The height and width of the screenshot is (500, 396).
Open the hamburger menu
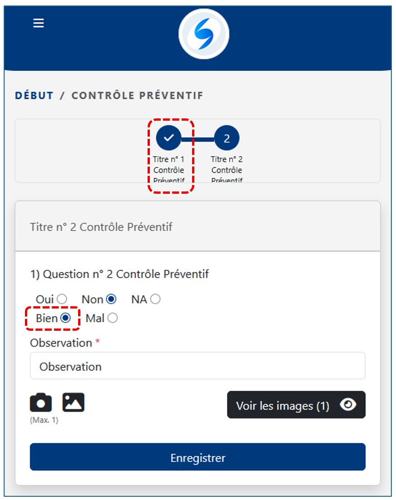click(x=39, y=23)
